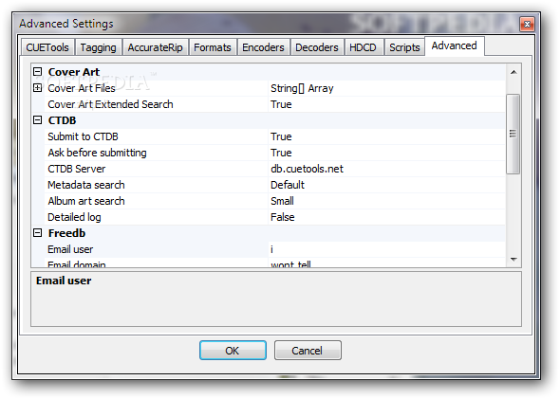The image size is (560, 399).
Task: Switch to the Decoders tab
Action: click(317, 47)
